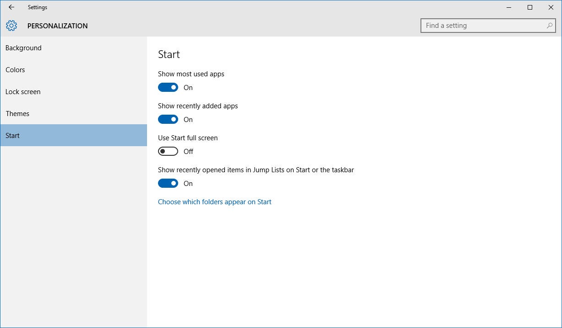
Task: Open the Lock screen settings
Action: pyautogui.click(x=23, y=91)
